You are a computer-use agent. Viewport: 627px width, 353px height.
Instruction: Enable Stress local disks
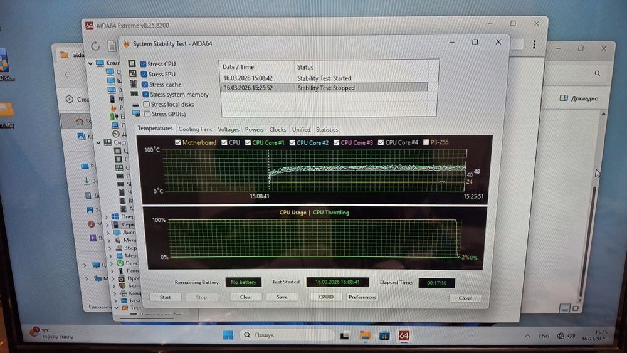[146, 104]
